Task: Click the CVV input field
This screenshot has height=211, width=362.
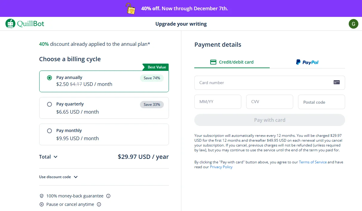Action: click(269, 102)
